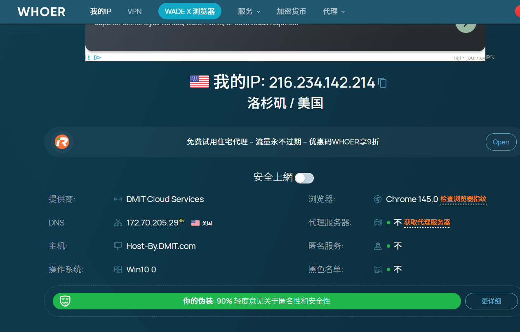The image size is (520, 332).
Task: Click the anonymous user icon beside 匿名服务
Action: (377, 246)
